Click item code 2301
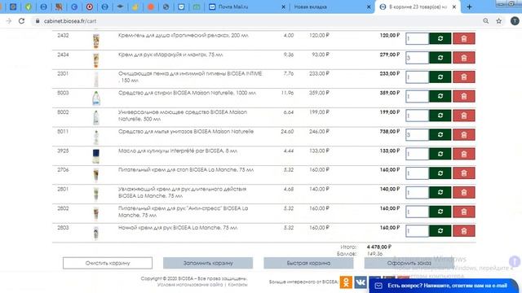The width and height of the screenshot is (522, 293). coord(63,74)
